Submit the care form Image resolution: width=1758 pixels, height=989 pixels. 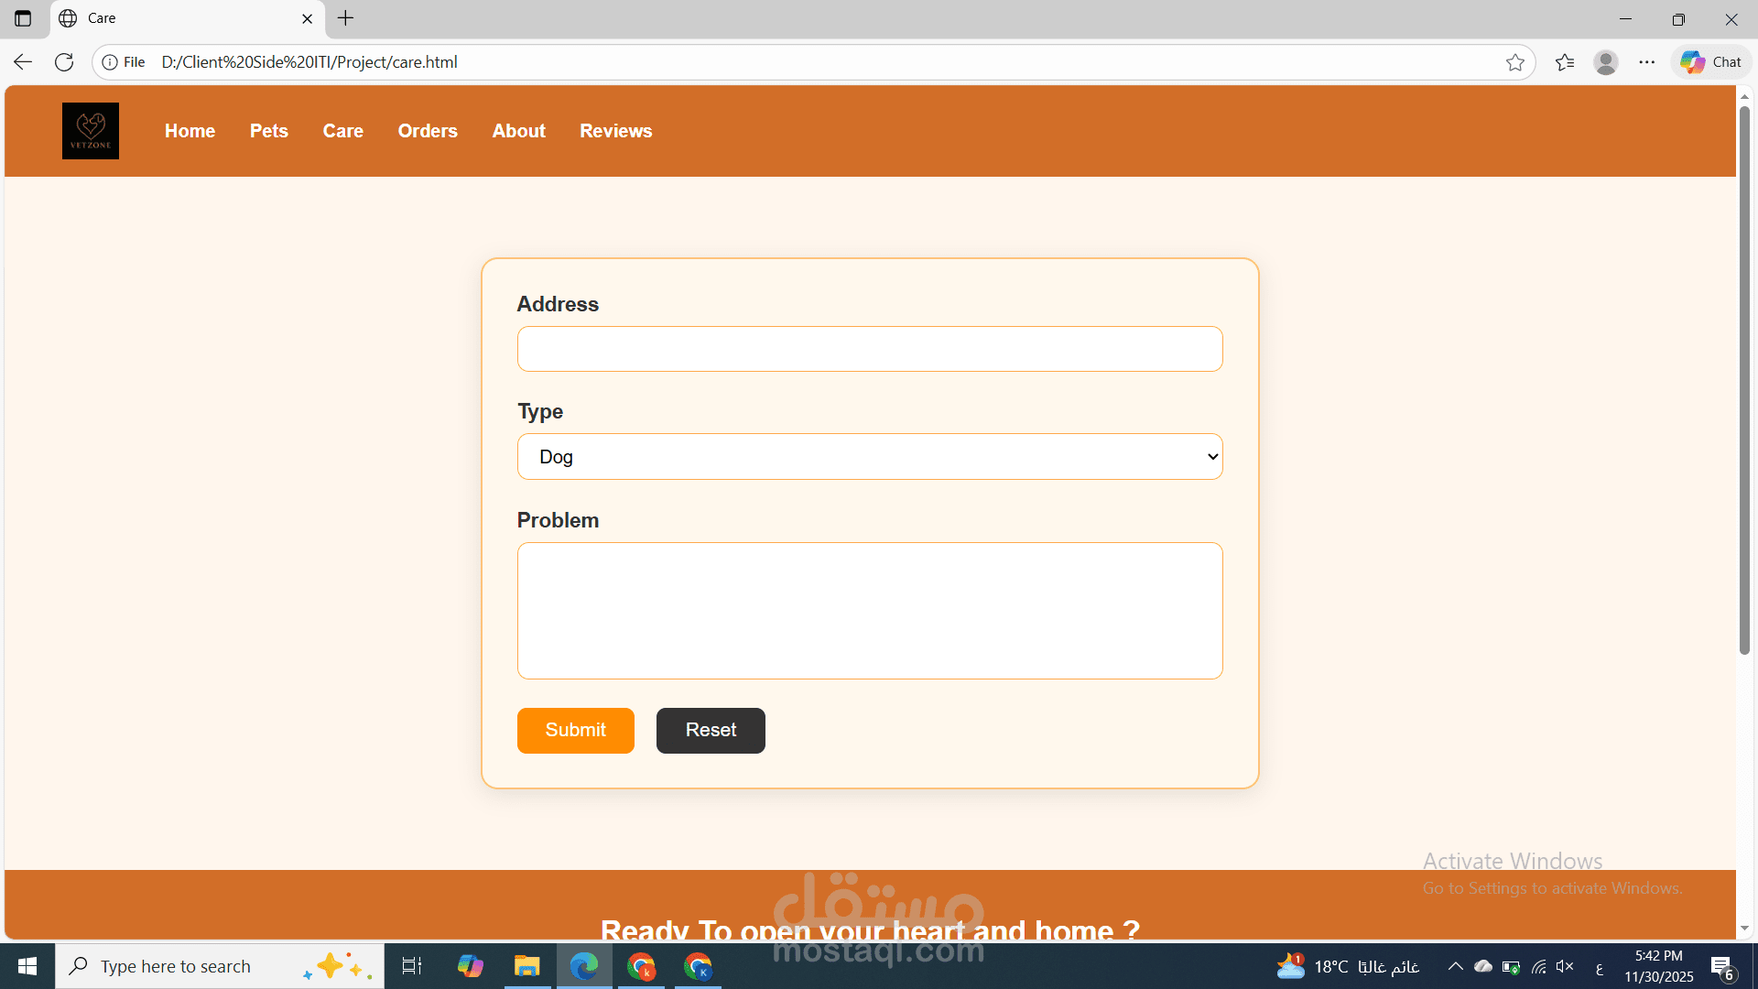pyautogui.click(x=575, y=730)
